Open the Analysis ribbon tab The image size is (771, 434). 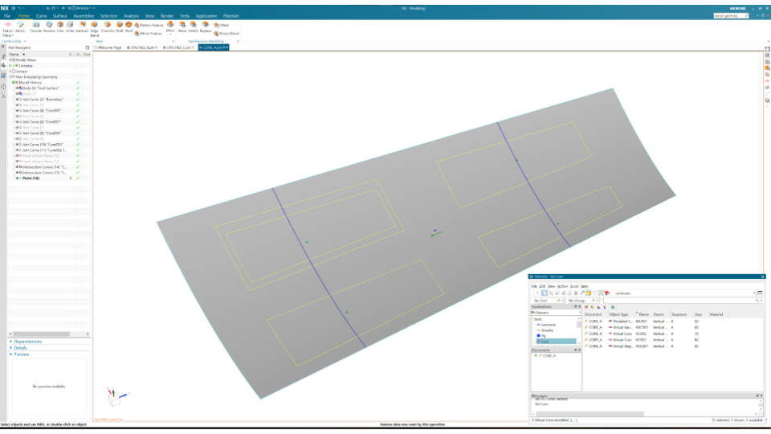tap(131, 15)
